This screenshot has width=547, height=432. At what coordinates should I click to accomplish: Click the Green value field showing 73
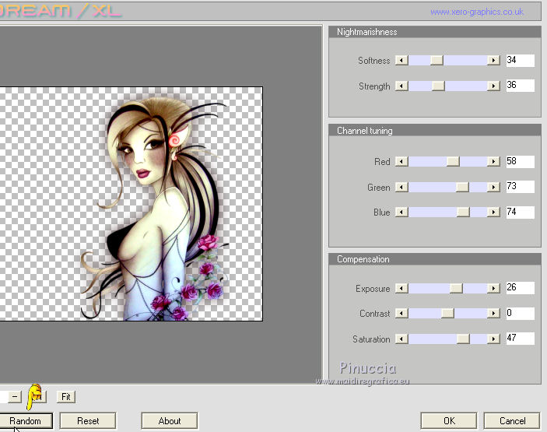pos(520,186)
